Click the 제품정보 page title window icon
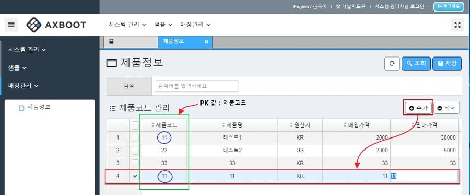 pyautogui.click(x=112, y=63)
